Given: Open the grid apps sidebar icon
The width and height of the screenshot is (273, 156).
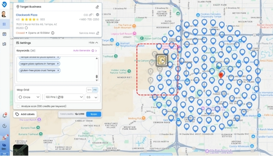Looking at the screenshot, I should (4, 24).
